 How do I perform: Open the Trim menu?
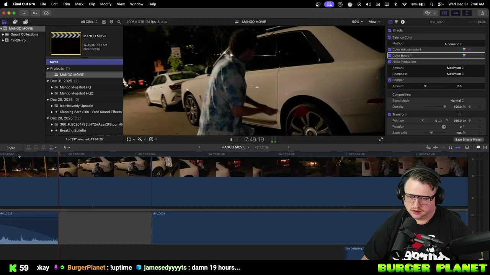click(66, 4)
